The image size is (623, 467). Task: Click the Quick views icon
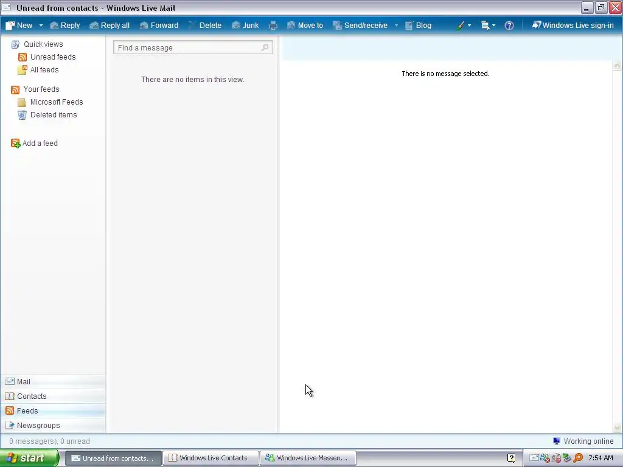15,44
